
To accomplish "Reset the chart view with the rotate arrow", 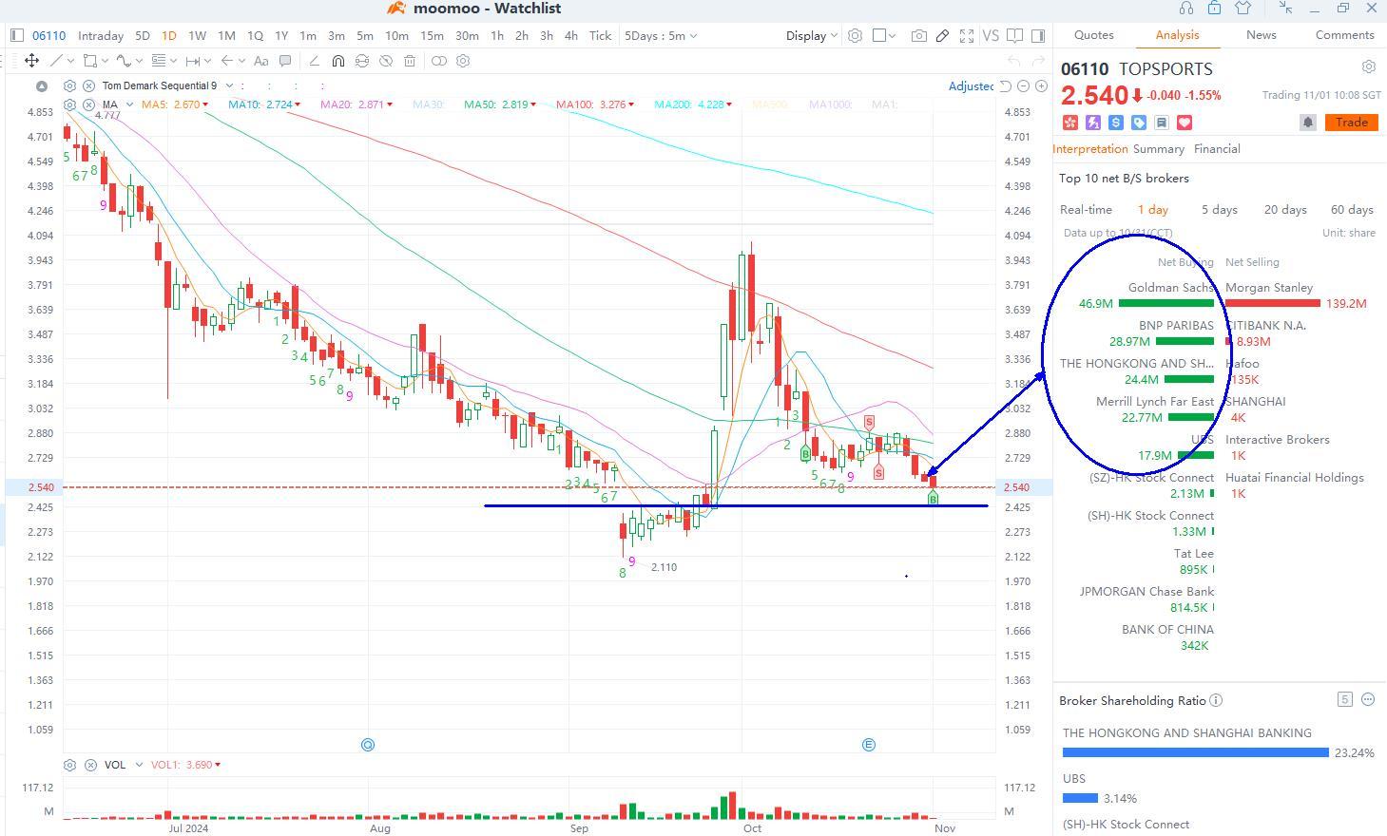I will [x=1006, y=85].
